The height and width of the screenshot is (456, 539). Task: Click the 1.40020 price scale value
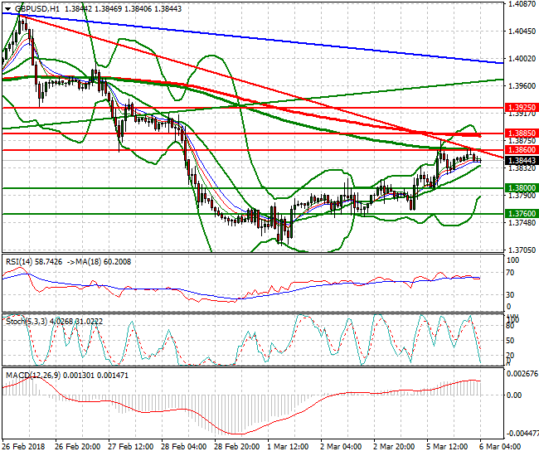pos(522,59)
